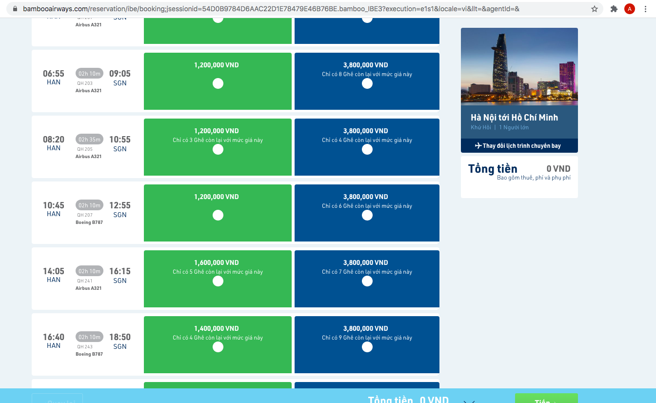Click the Chỉ có 8 Ghế còn lại notice
The width and height of the screenshot is (656, 403).
tap(367, 74)
